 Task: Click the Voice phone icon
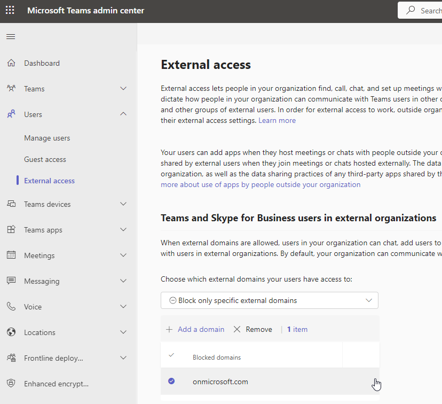11,307
